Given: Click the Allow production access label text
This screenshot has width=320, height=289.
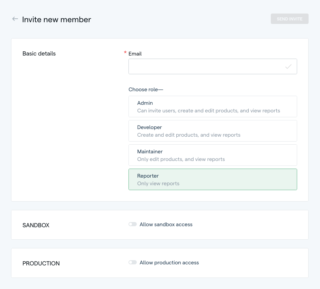Looking at the screenshot, I should tap(169, 263).
